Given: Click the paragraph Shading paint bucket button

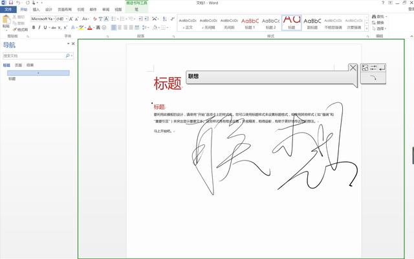Looking at the screenshot, I should 155,27.
